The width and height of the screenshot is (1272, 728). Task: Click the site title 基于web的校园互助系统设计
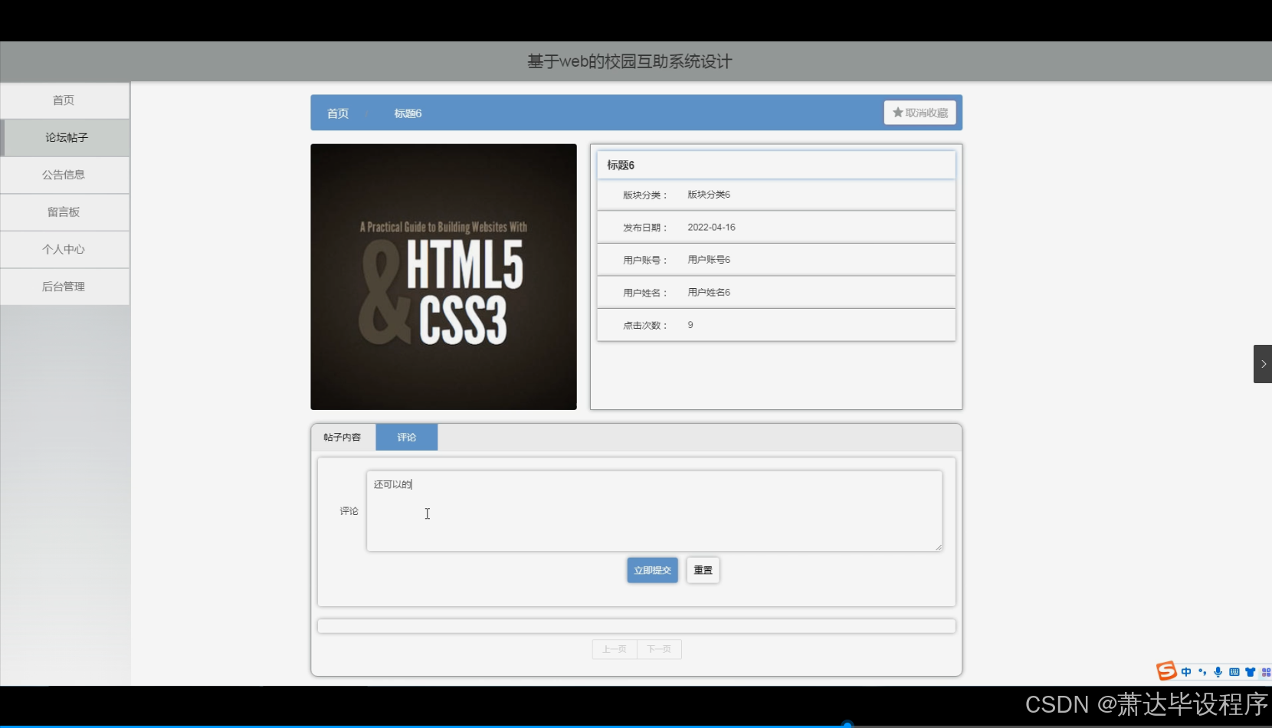point(630,61)
